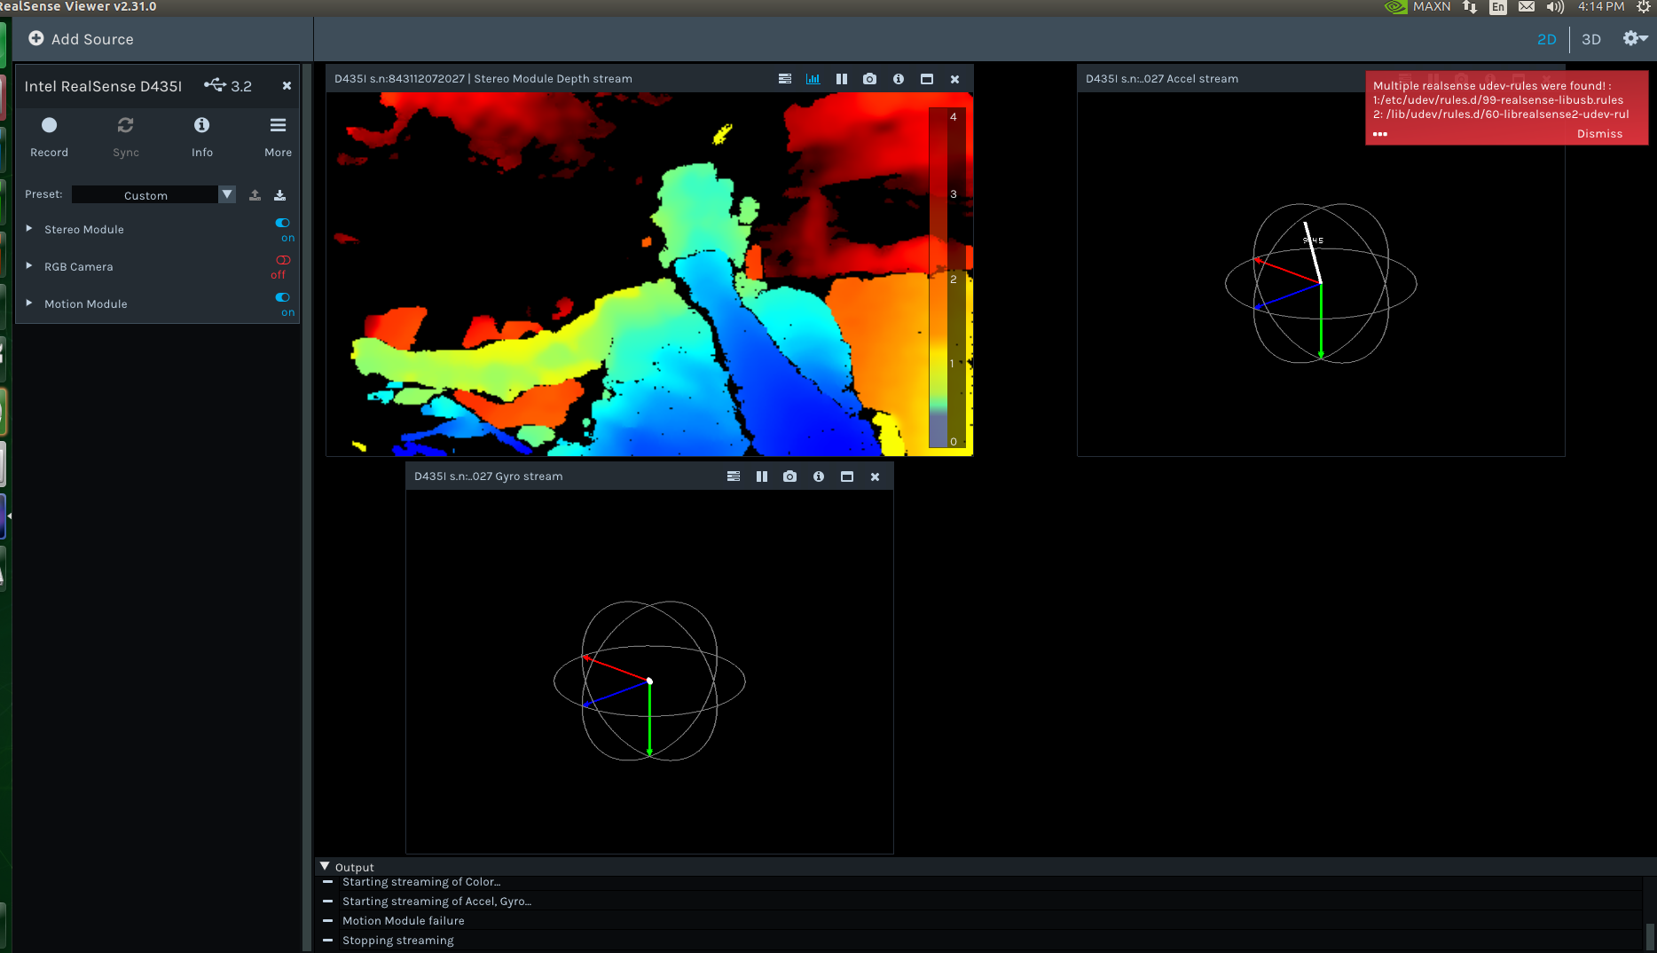Dismiss the udev-rules warning notification
Screen dimensions: 1657x953
pos(1599,134)
